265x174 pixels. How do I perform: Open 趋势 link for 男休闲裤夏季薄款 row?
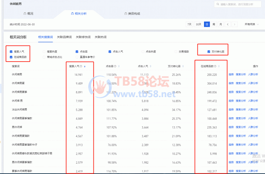(231, 162)
